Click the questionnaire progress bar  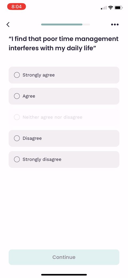pos(65,24)
